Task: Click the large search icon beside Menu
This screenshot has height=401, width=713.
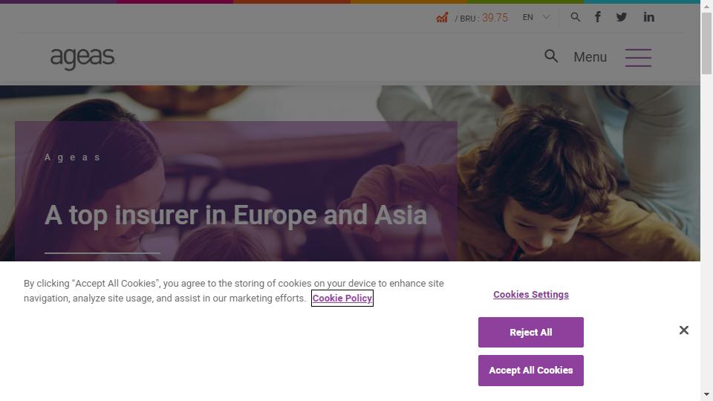Action: tap(551, 56)
